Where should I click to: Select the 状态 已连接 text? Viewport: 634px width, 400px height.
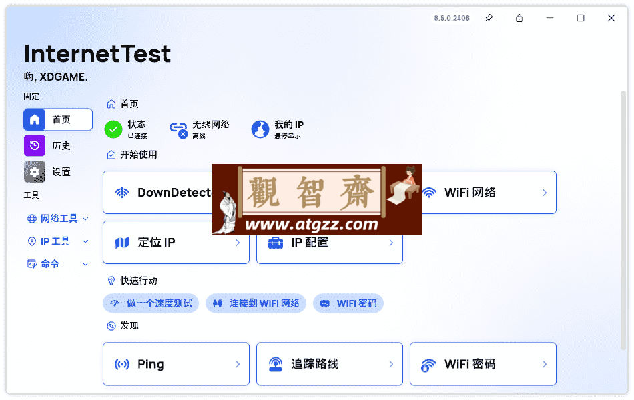tap(137, 129)
